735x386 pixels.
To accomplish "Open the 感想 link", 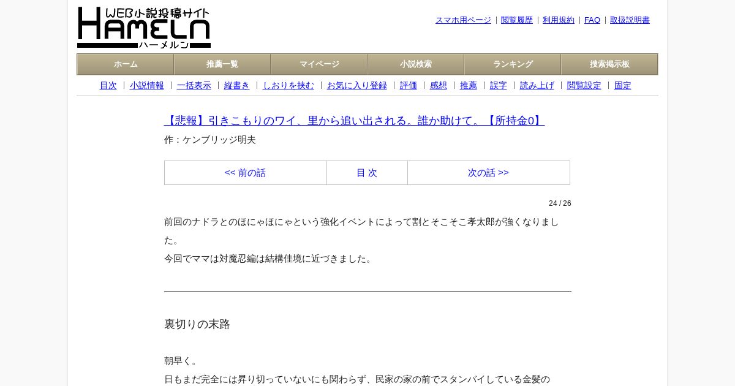I will [x=439, y=86].
